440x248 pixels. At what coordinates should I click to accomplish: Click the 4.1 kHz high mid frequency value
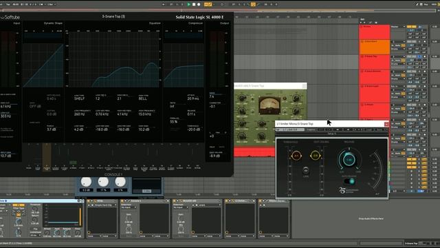tap(122, 114)
